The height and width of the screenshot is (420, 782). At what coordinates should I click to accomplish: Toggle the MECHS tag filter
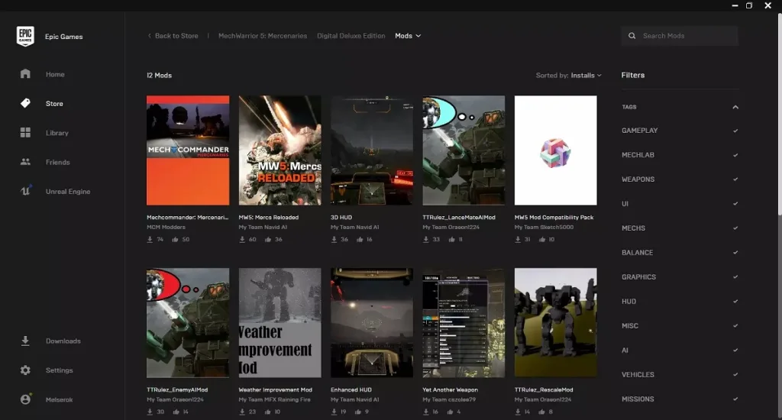tap(680, 228)
